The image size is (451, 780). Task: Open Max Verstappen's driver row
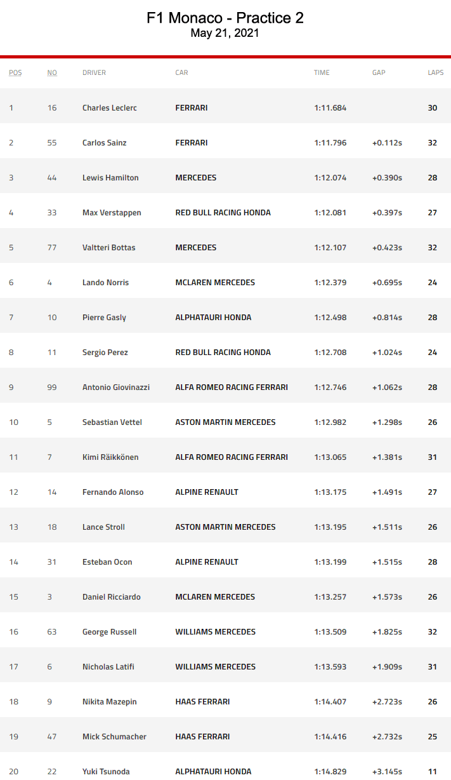[110, 213]
